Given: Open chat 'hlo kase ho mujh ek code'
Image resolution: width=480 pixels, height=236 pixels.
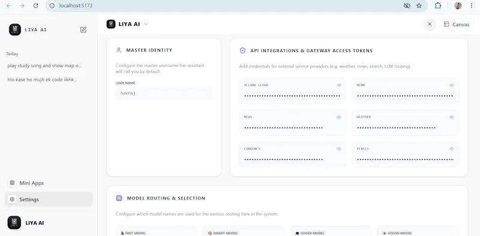Looking at the screenshot, I should 42,80.
